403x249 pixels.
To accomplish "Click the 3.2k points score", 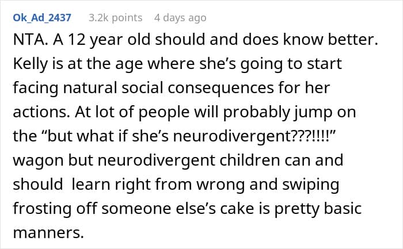I will 115,18.
